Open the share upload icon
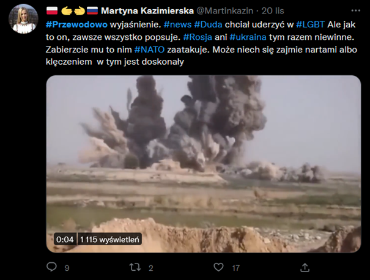Viewport: 370px width, 280px height. (305, 268)
